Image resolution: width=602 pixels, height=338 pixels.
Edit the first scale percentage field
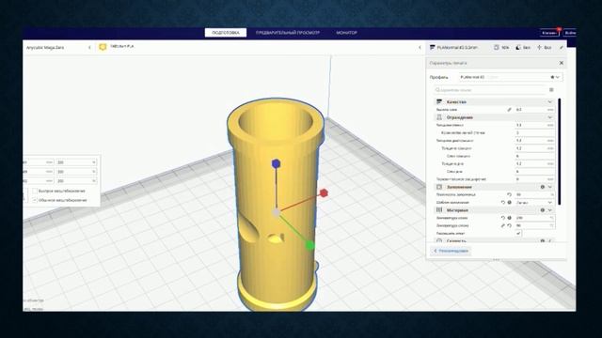click(76, 162)
